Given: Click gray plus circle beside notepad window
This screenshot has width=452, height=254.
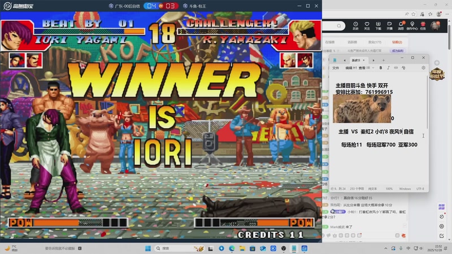Looking at the screenshot, I should click(x=437, y=63).
